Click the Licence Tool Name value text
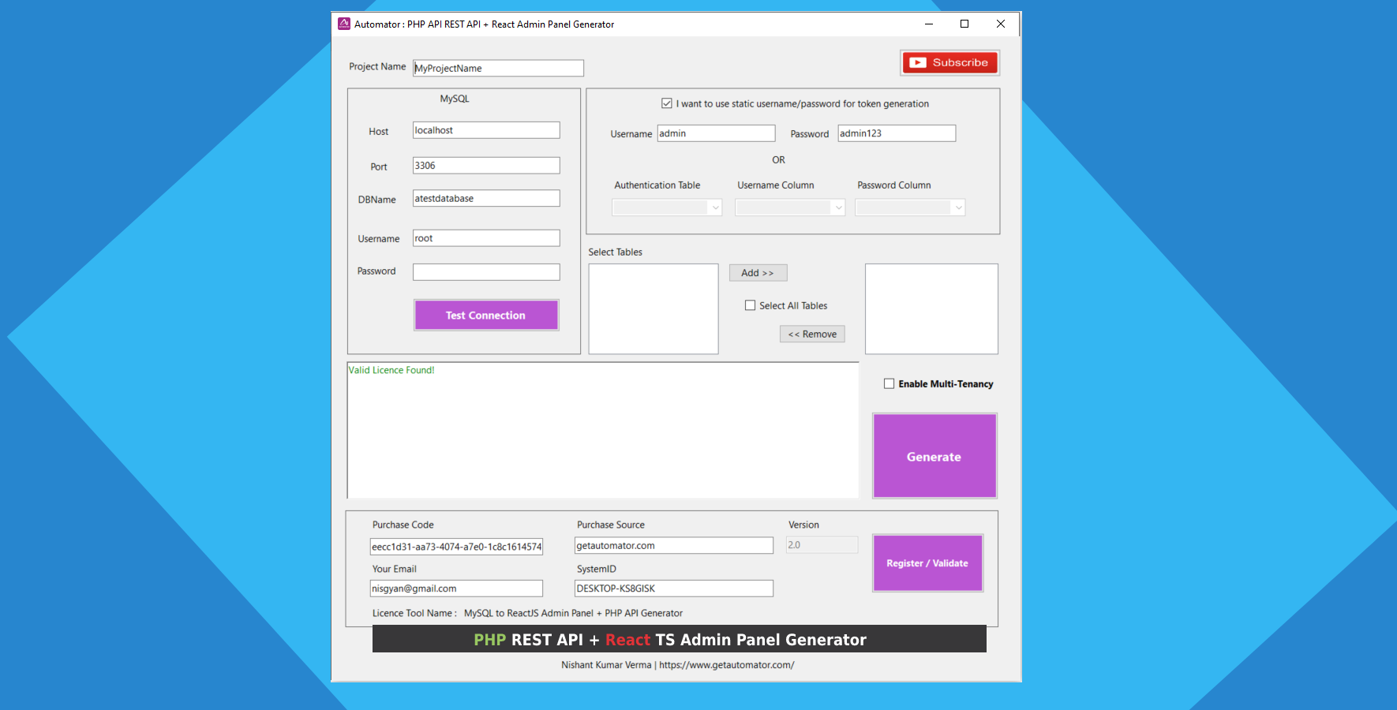The image size is (1397, 710). (573, 613)
